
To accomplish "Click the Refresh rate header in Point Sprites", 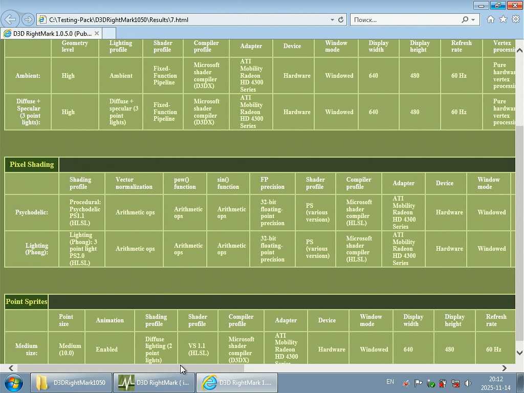I will (496, 320).
